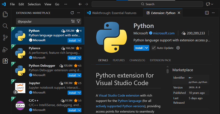Image resolution: width=220 pixels, height=114 pixels.
Task: Switch to the CHANGELOG tab
Action: click(x=137, y=60)
